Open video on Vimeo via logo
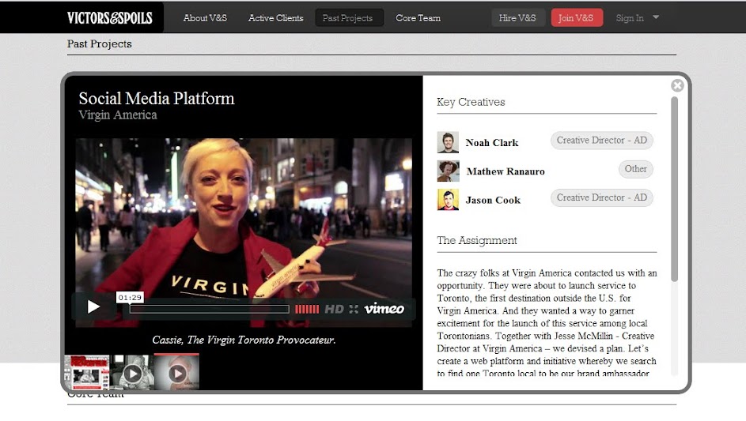 (384, 309)
